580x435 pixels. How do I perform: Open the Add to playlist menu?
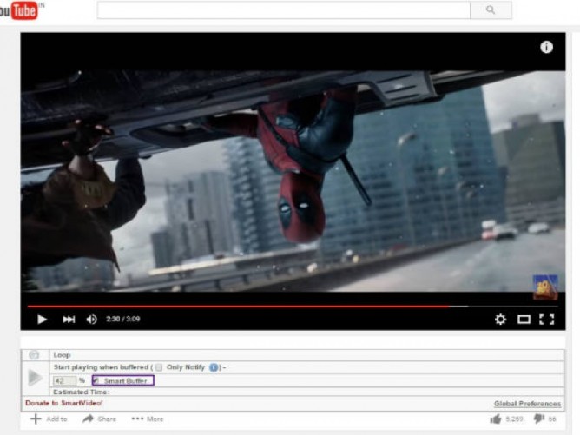[x=49, y=419]
